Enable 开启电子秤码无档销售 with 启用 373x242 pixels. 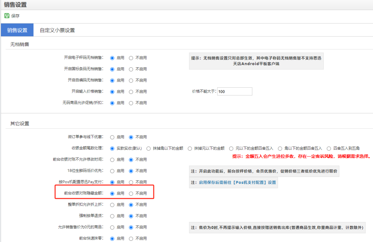(112, 58)
